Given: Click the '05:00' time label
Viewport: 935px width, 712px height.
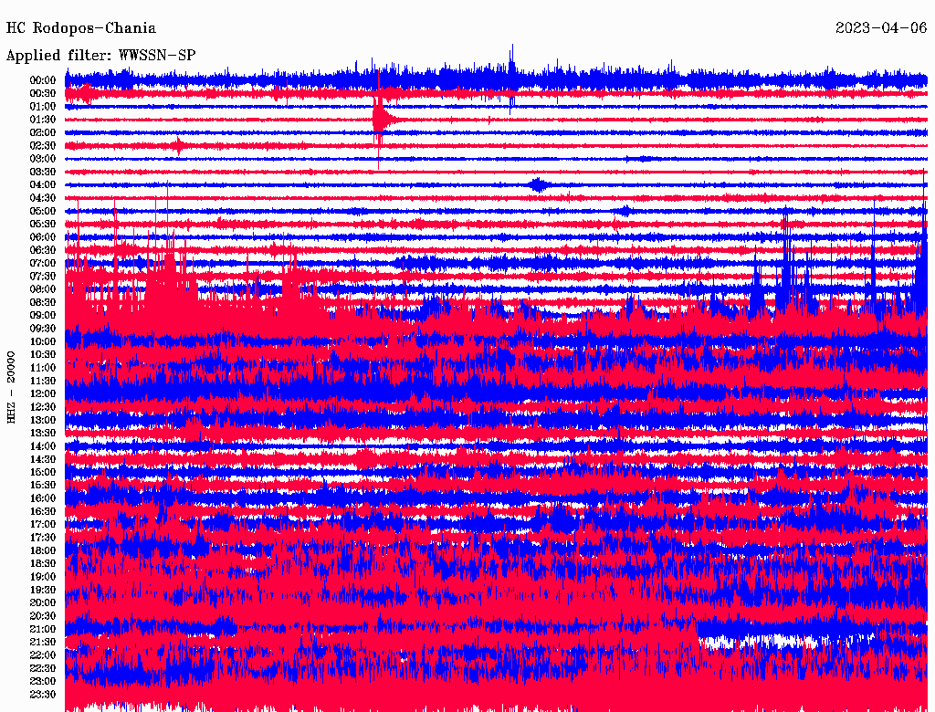Looking at the screenshot, I should pyautogui.click(x=43, y=211).
